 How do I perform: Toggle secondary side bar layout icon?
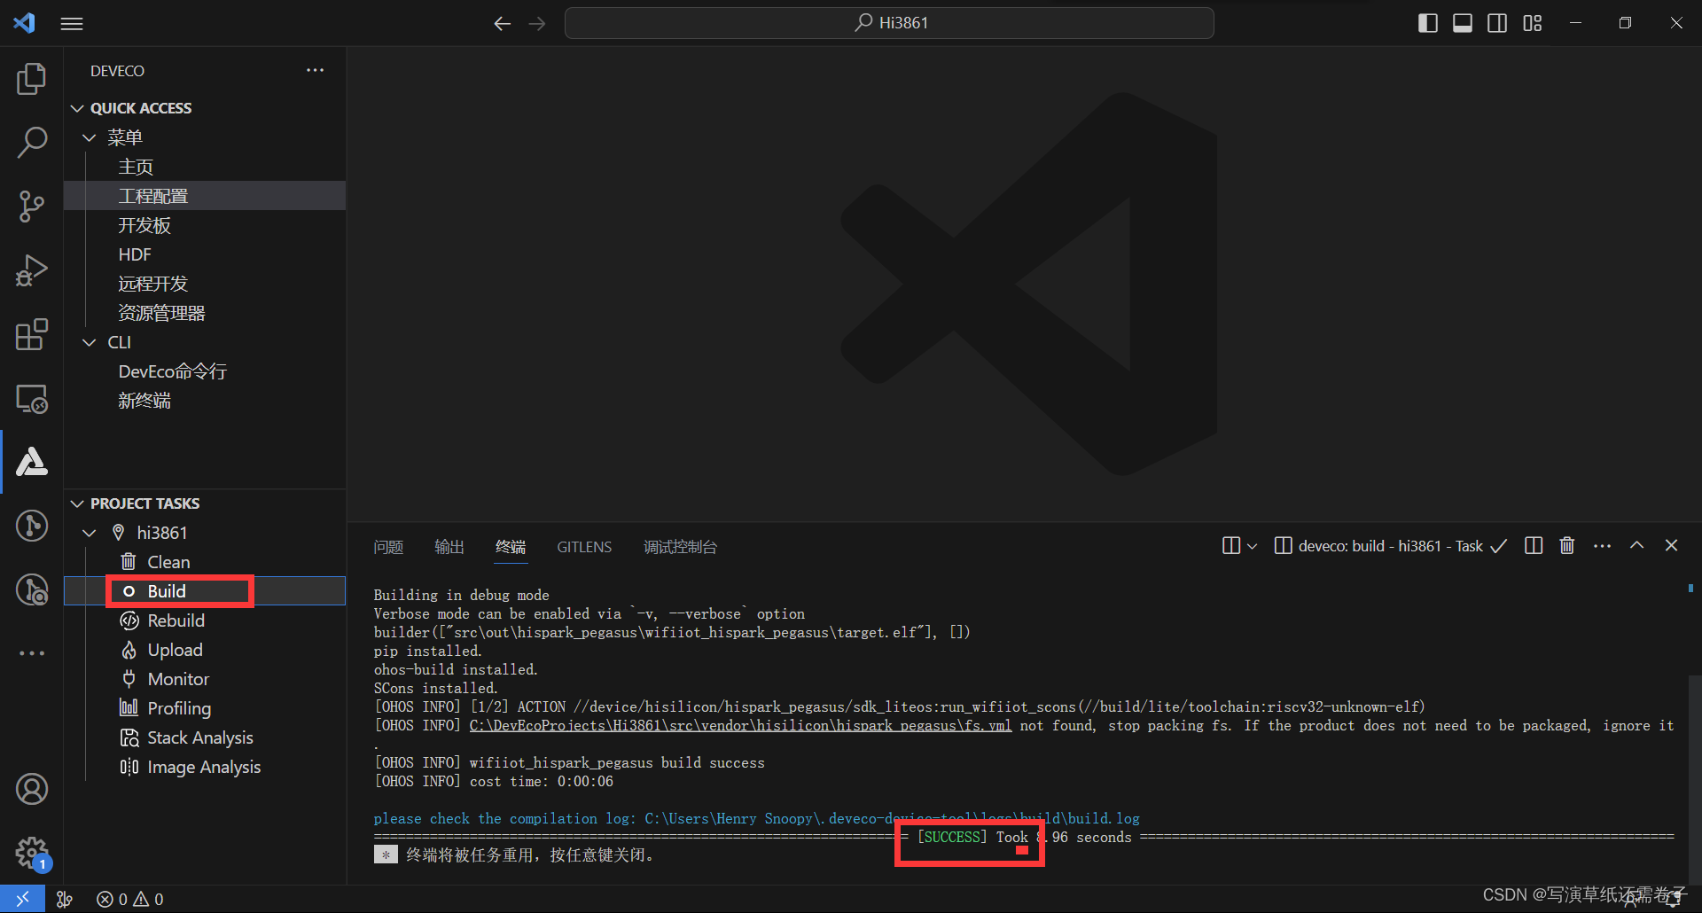tap(1497, 24)
